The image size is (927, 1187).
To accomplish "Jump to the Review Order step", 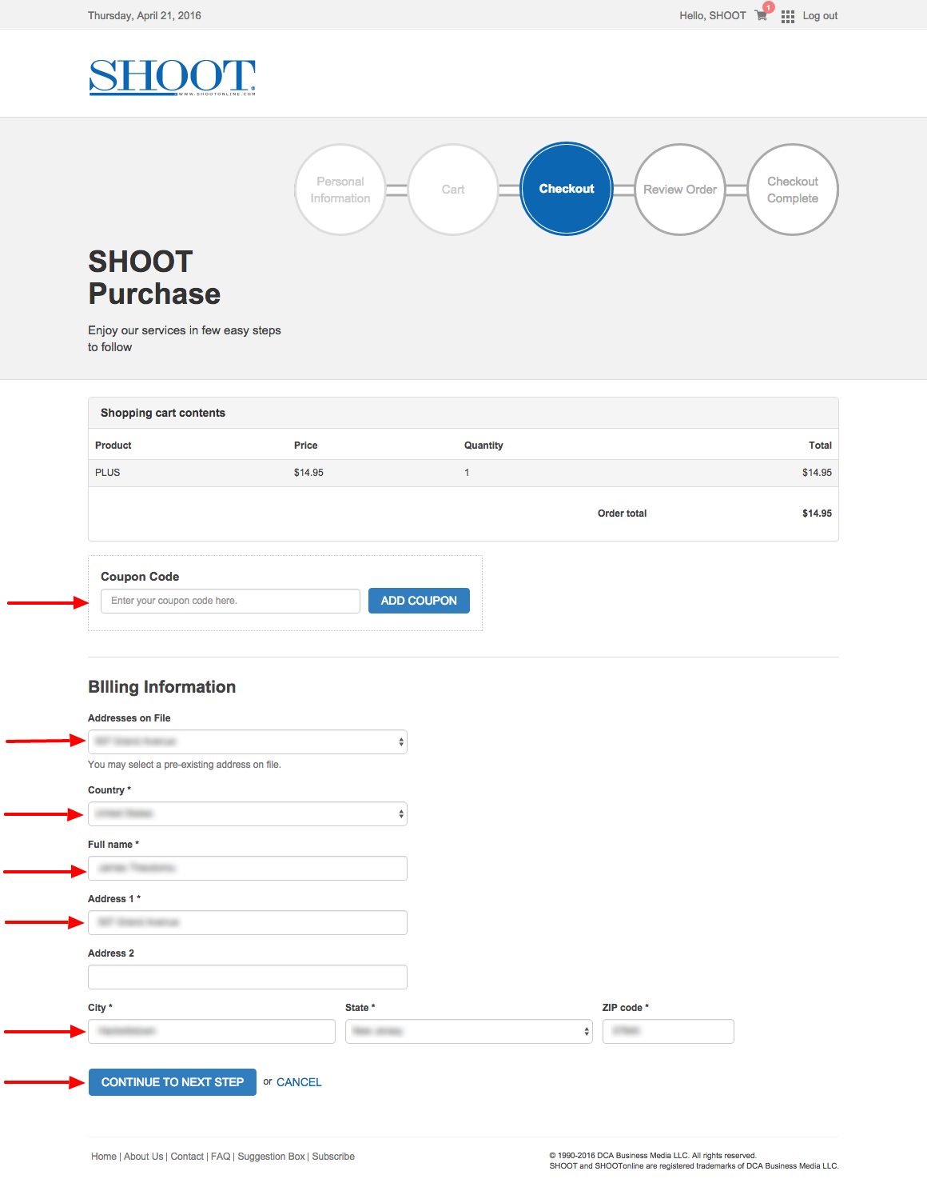I will click(x=680, y=190).
